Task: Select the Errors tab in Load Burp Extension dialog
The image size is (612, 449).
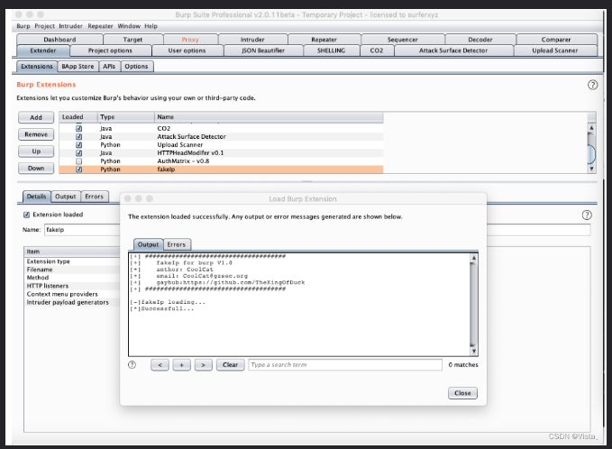Action: [177, 244]
